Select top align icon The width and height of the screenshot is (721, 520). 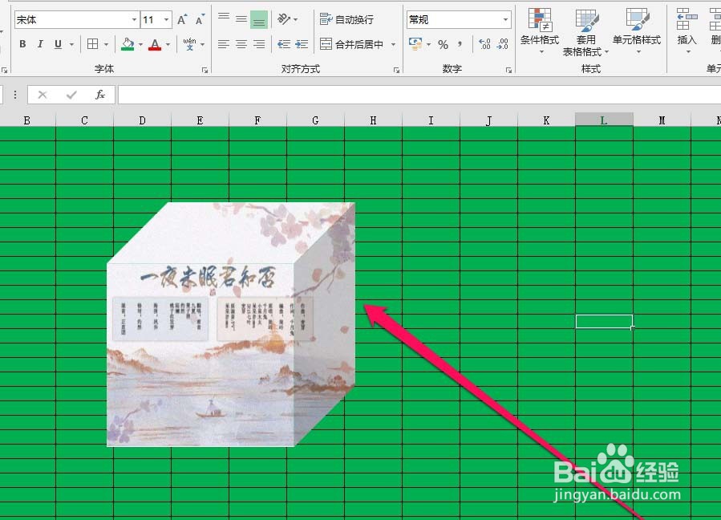[x=224, y=19]
